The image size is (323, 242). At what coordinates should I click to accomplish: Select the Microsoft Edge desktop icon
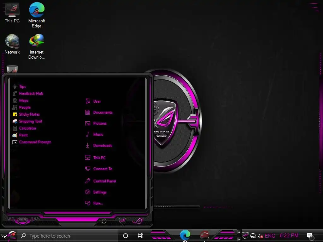point(37,15)
